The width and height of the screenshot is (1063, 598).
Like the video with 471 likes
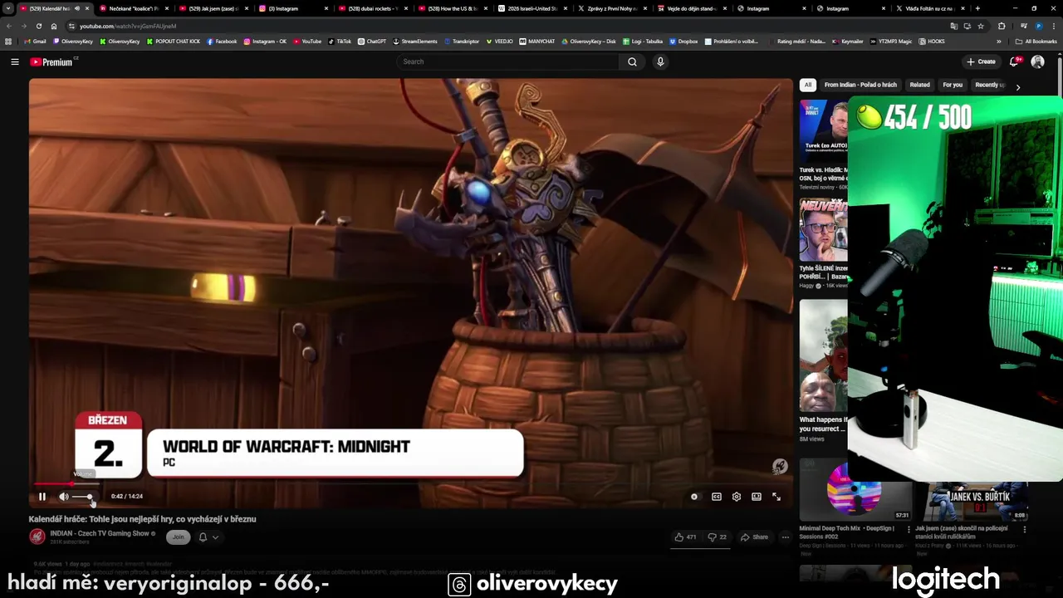point(685,537)
